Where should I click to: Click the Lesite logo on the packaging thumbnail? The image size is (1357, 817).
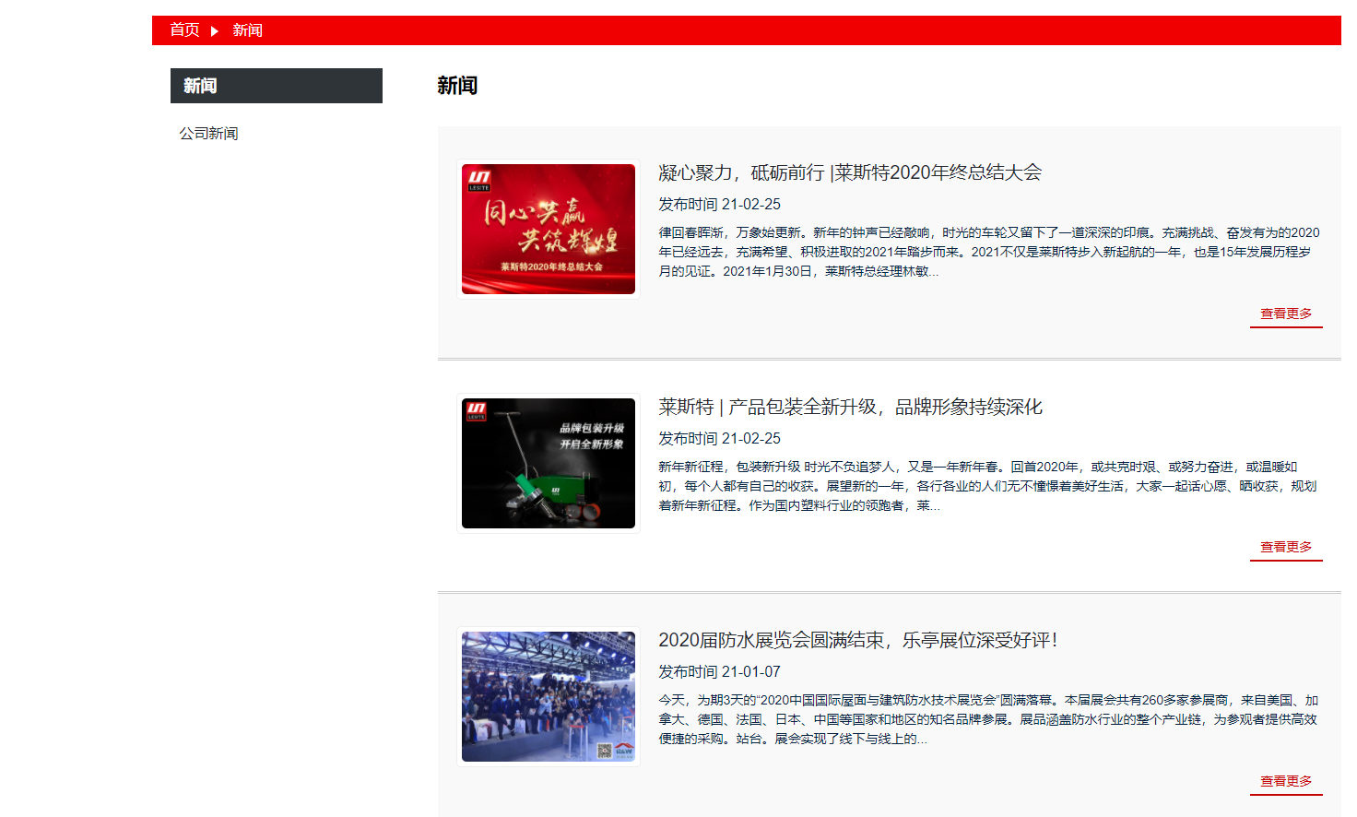[x=476, y=410]
